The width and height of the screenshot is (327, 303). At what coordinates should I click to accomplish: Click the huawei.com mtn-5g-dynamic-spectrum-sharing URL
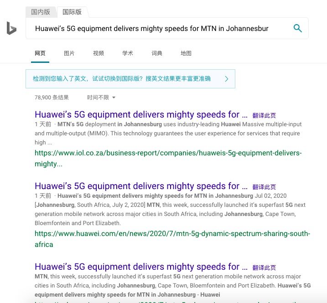pyautogui.click(x=172, y=239)
